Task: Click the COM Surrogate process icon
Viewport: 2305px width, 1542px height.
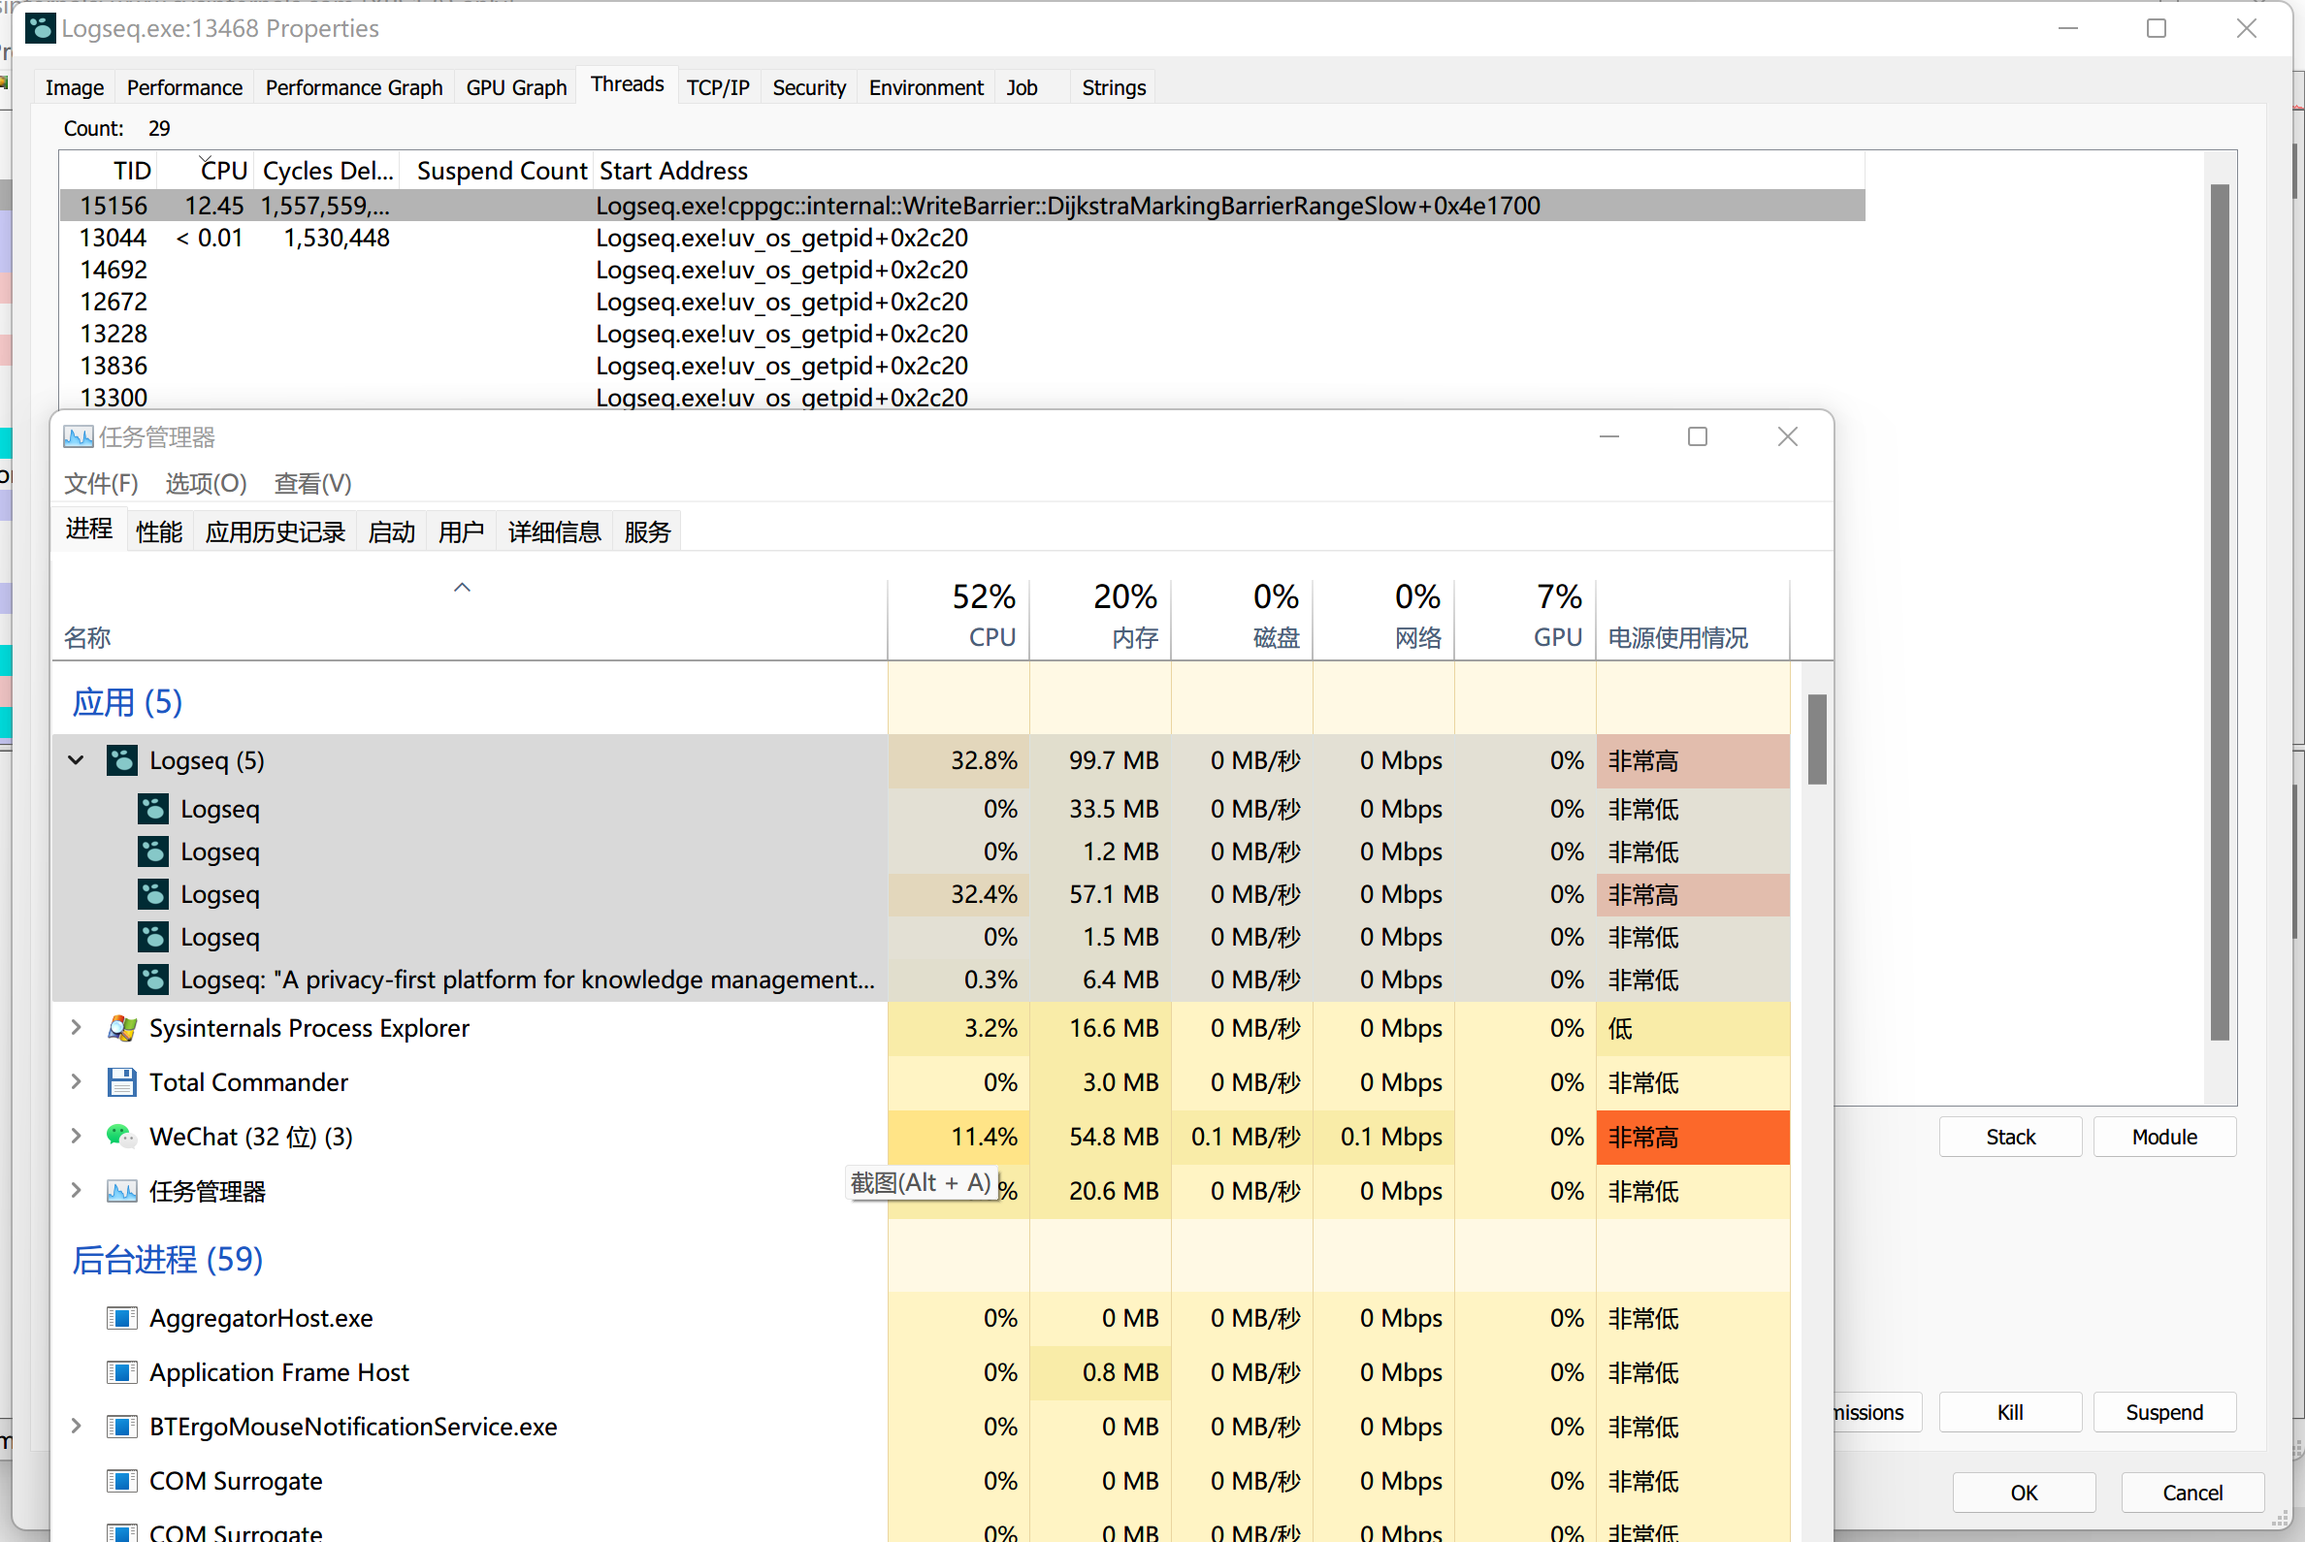Action: click(x=122, y=1481)
